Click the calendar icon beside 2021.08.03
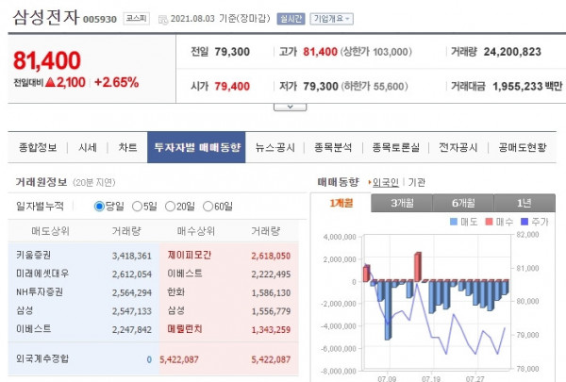 click(x=163, y=20)
